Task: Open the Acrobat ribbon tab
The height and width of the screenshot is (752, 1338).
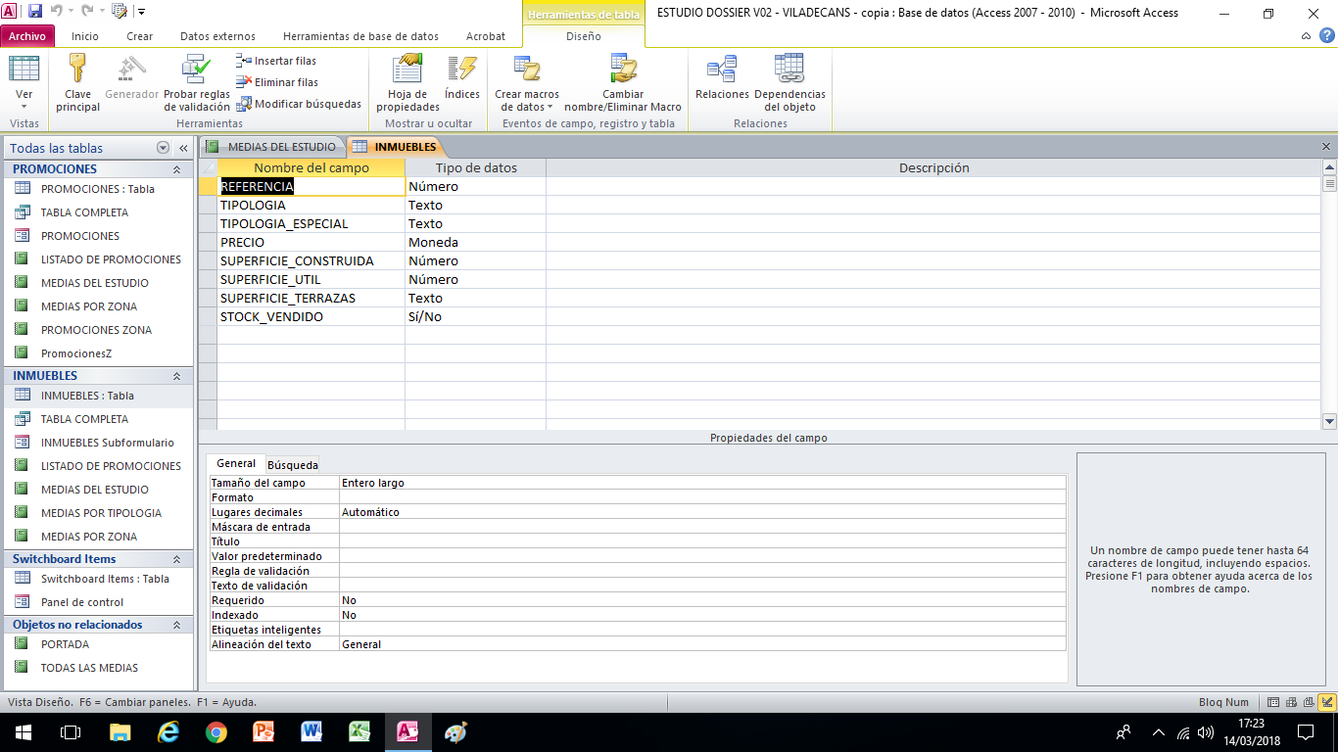Action: [x=486, y=36]
